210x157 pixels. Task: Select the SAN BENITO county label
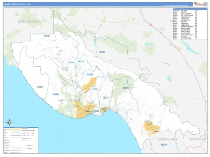click(x=197, y=139)
